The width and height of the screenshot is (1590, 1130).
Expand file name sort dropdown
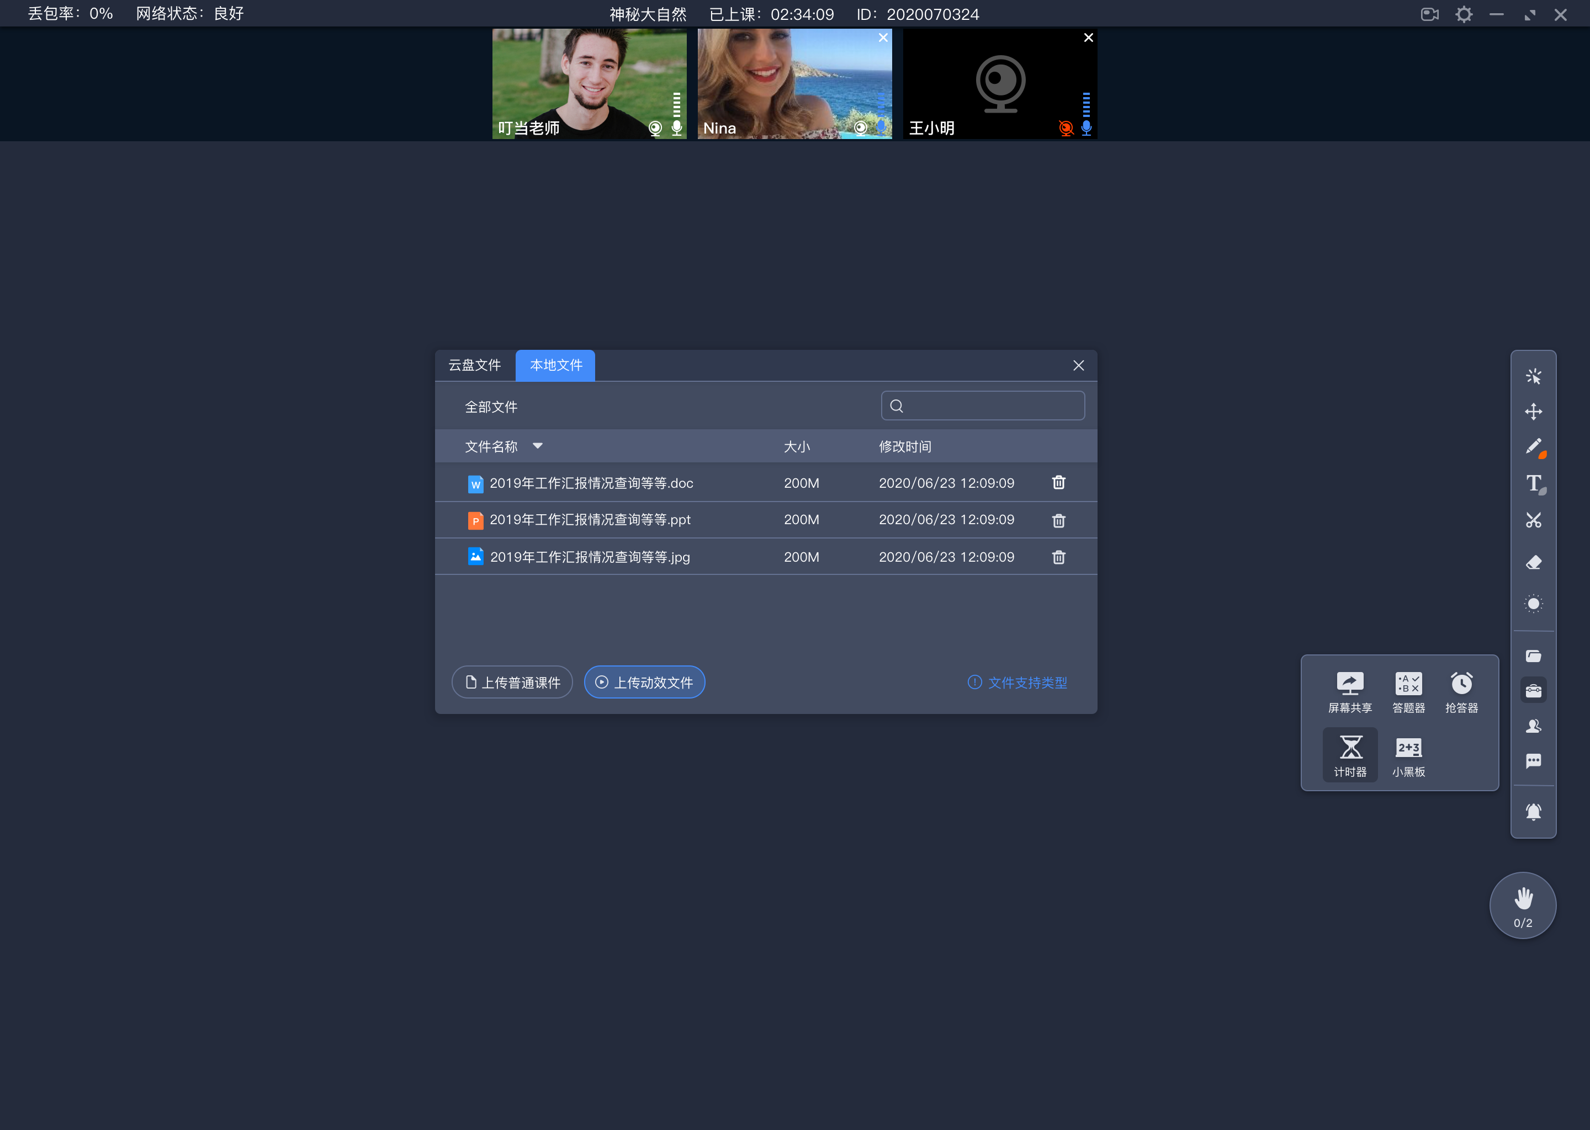click(x=539, y=445)
